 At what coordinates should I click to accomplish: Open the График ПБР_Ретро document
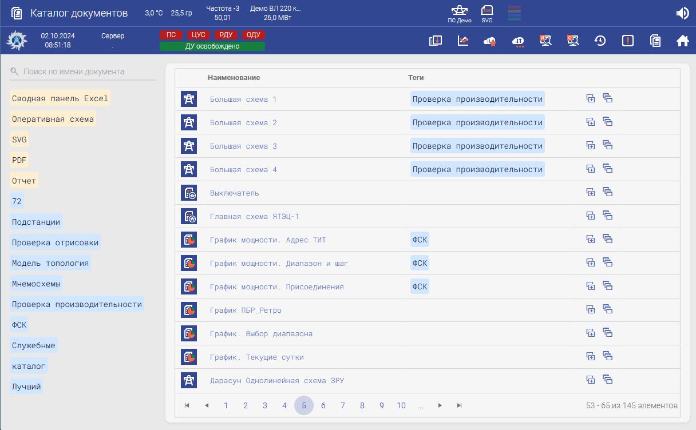(x=246, y=310)
